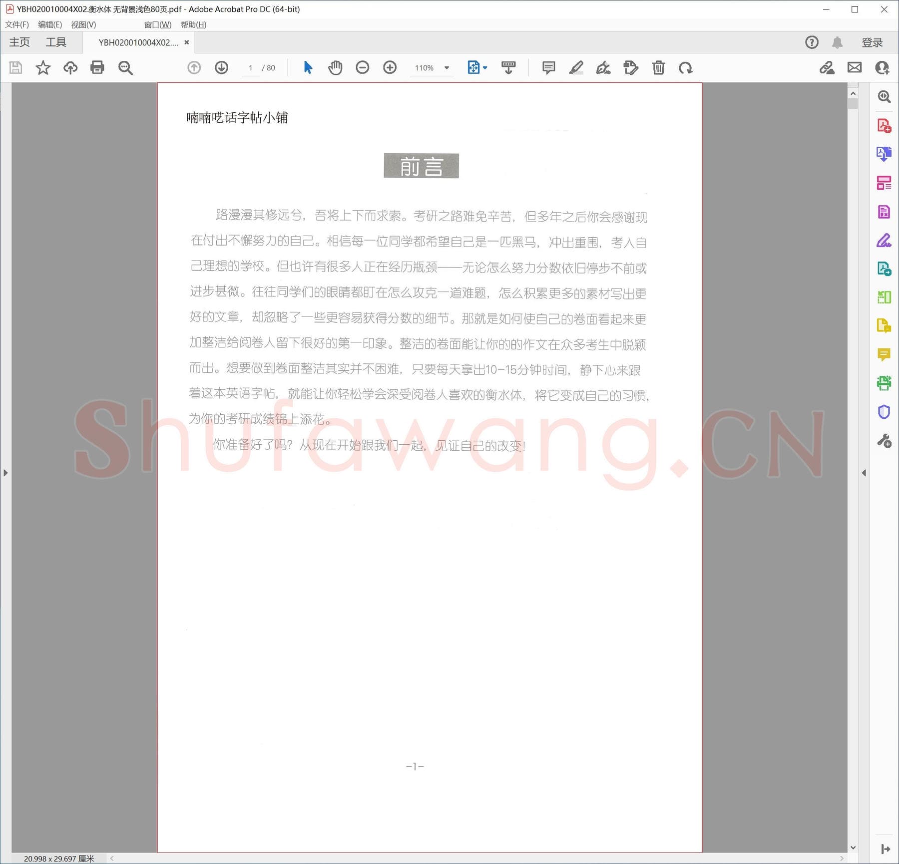Viewport: 899px width, 864px height.
Task: Switch to the 工具 tab
Action: [x=56, y=42]
